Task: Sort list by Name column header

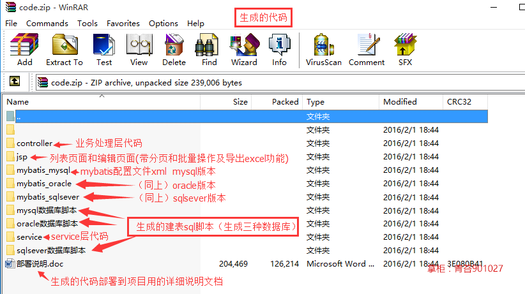Action: [102, 102]
